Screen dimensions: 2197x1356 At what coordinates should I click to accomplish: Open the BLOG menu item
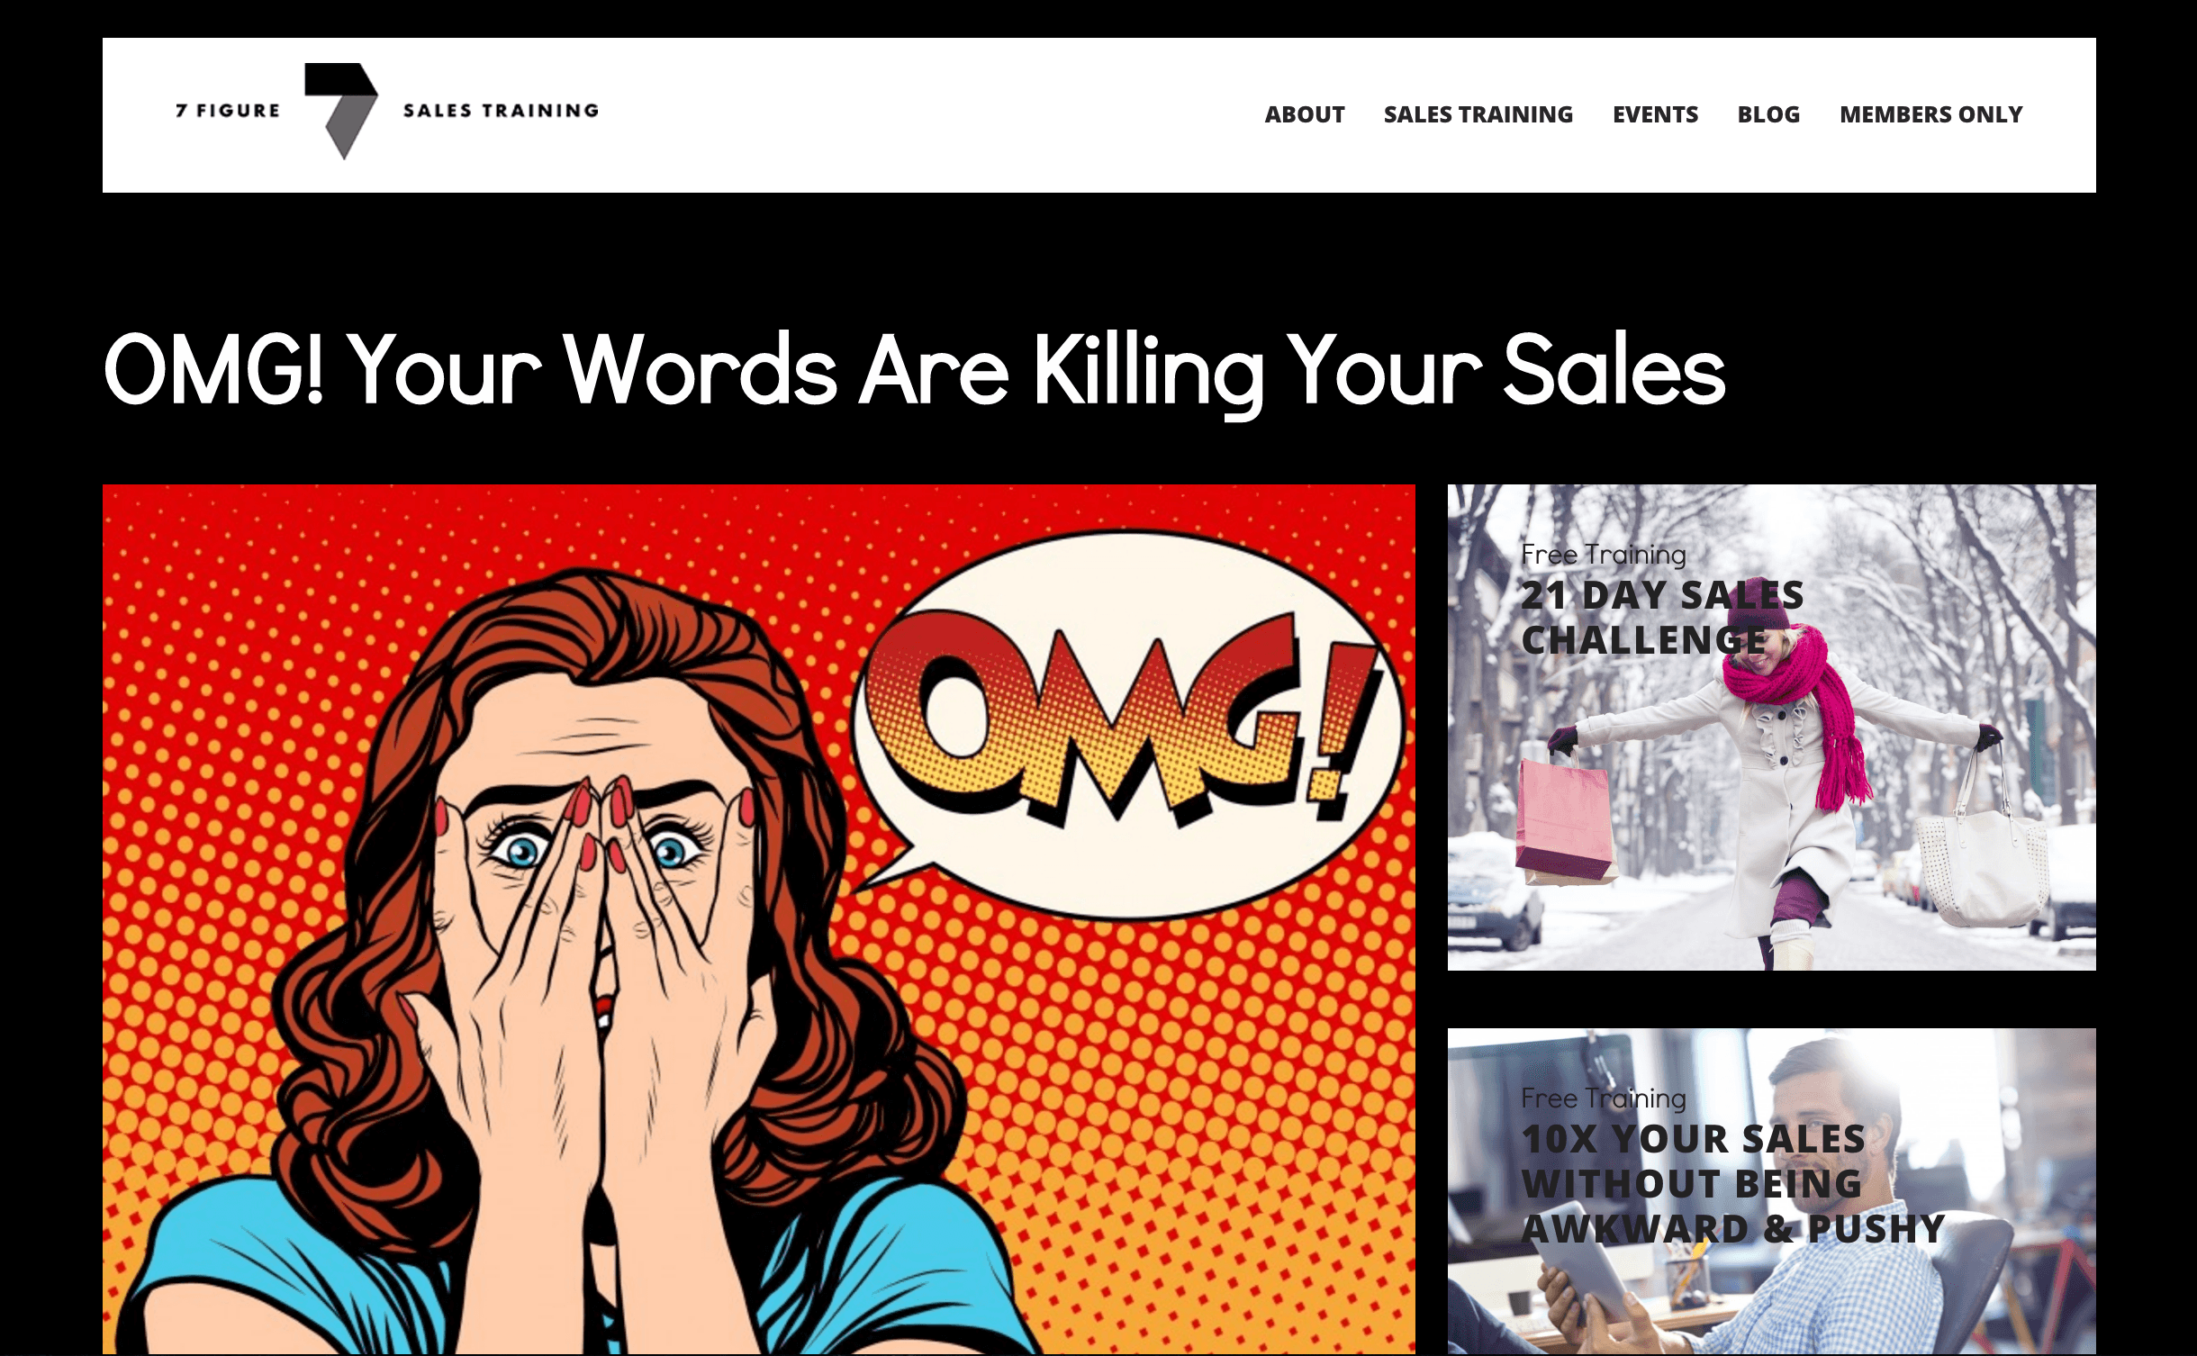(1768, 114)
